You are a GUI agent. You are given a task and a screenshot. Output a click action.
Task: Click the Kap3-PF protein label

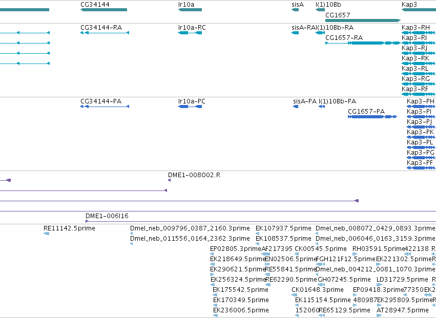coord(420,163)
